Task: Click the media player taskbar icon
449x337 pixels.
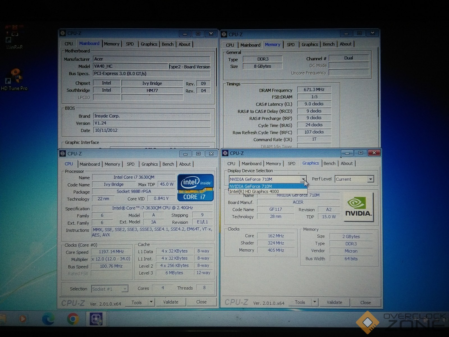Action: [23, 319]
